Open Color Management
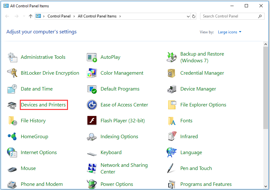 (x=122, y=73)
